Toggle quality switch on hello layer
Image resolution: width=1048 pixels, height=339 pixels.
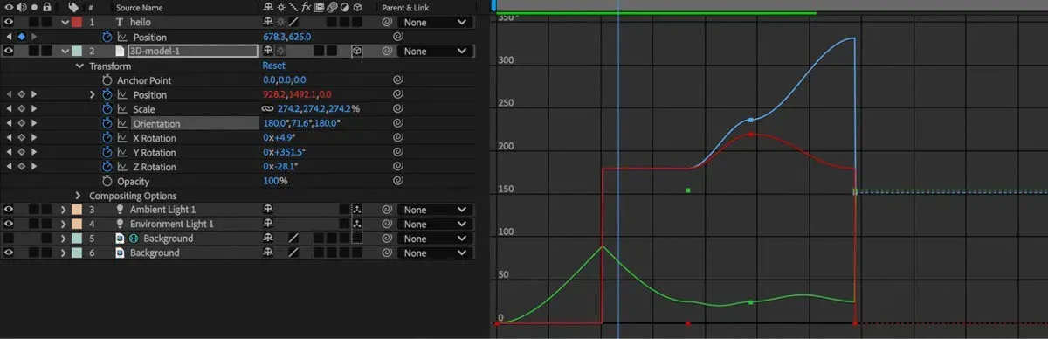tap(294, 22)
